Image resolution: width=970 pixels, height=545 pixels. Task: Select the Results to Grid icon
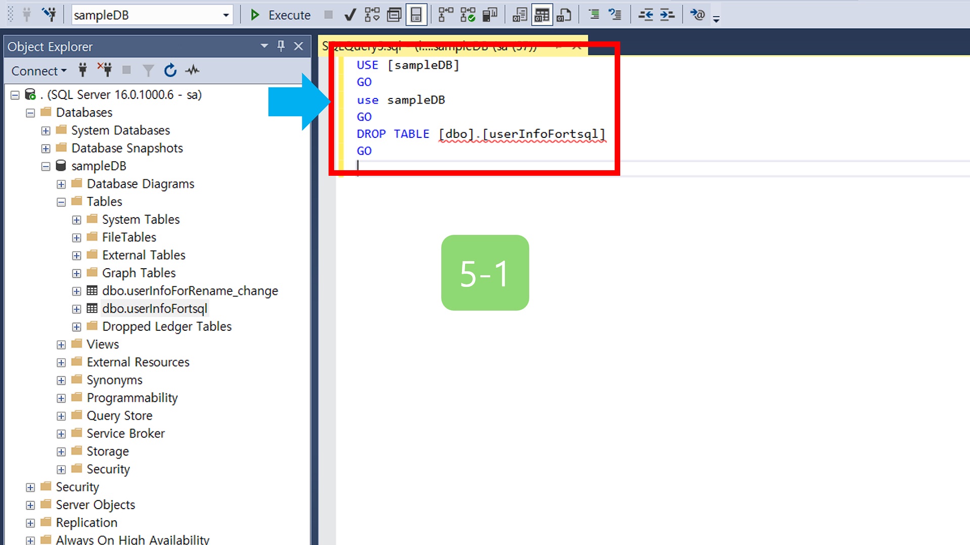click(x=542, y=15)
